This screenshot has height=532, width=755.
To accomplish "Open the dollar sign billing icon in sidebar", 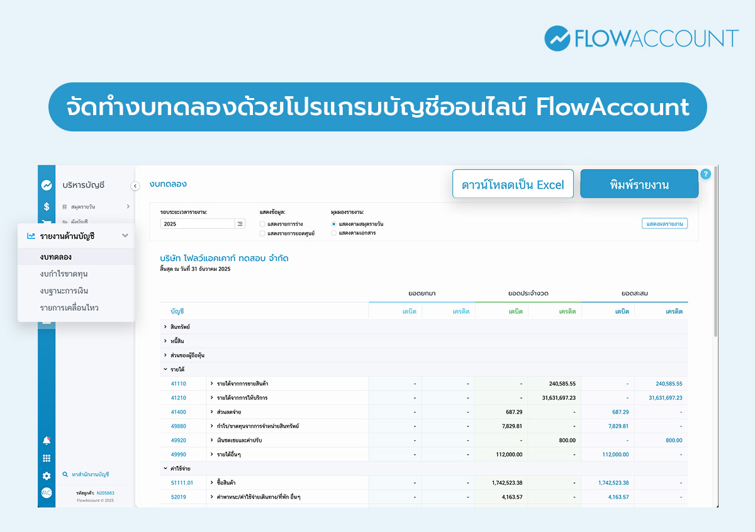I will coord(46,206).
